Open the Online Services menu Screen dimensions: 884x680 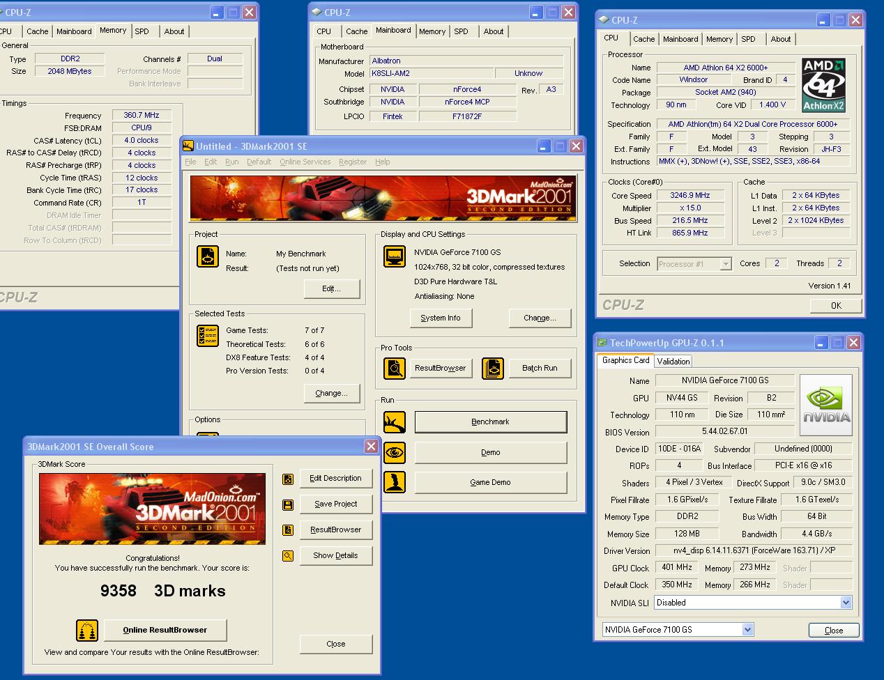click(305, 162)
